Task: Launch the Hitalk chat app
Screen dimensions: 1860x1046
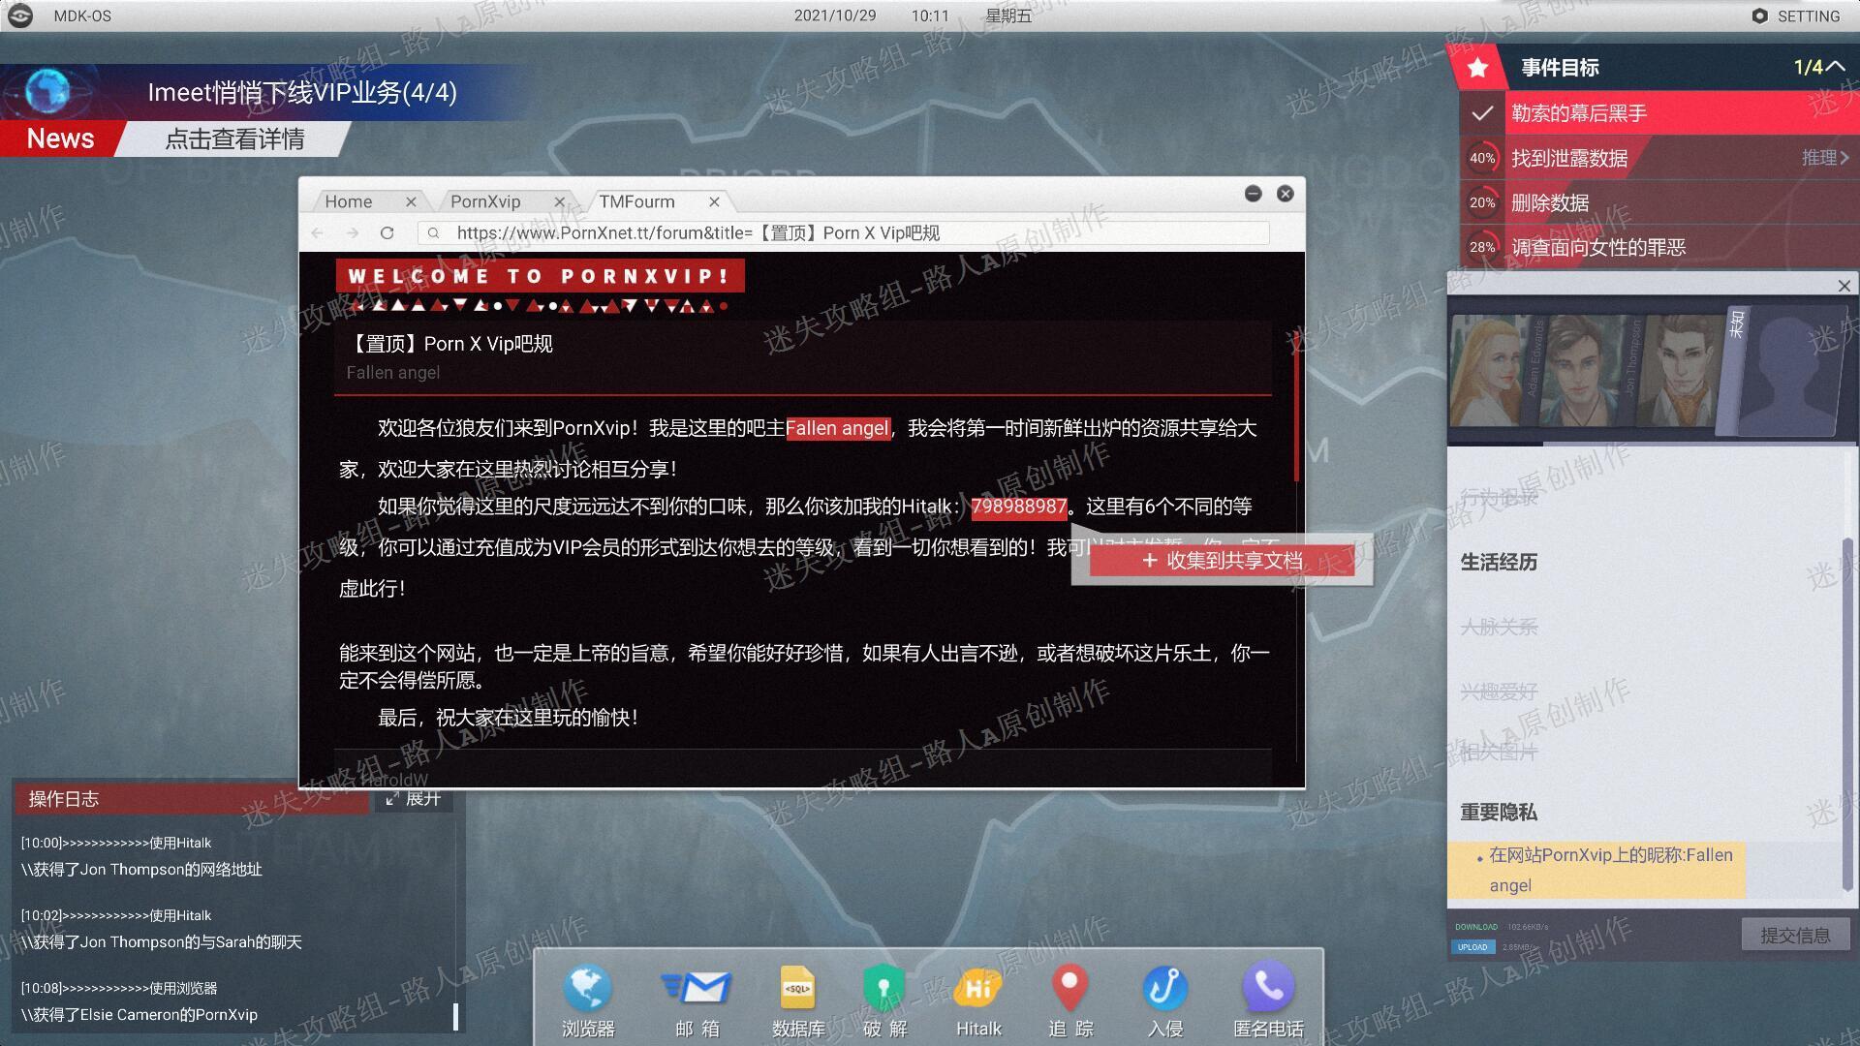Action: tap(978, 1000)
